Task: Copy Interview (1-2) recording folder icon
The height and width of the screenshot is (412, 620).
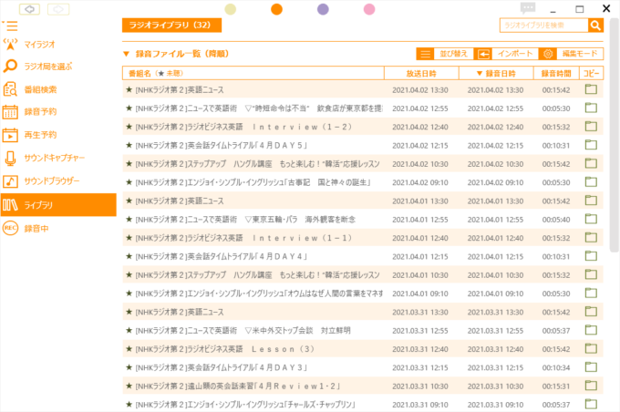Action: point(591,126)
